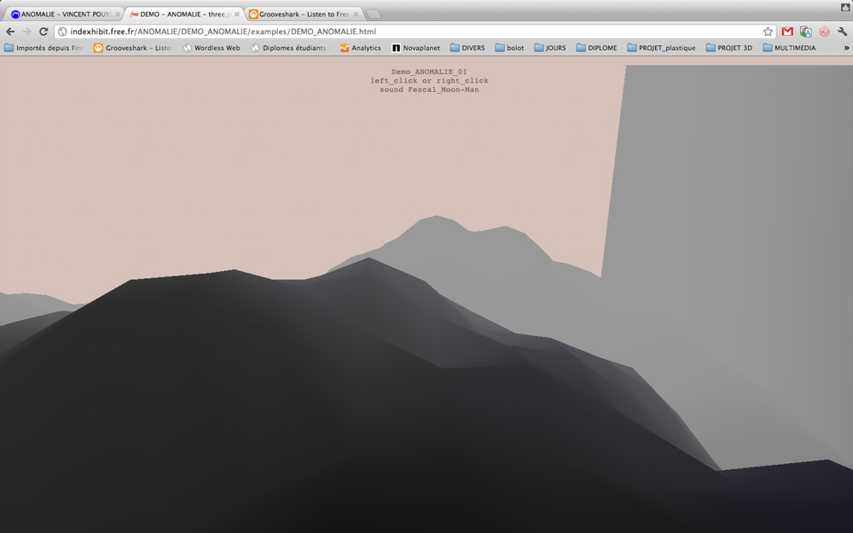853x533 pixels.
Task: Open the Gmail extension icon
Action: click(787, 32)
